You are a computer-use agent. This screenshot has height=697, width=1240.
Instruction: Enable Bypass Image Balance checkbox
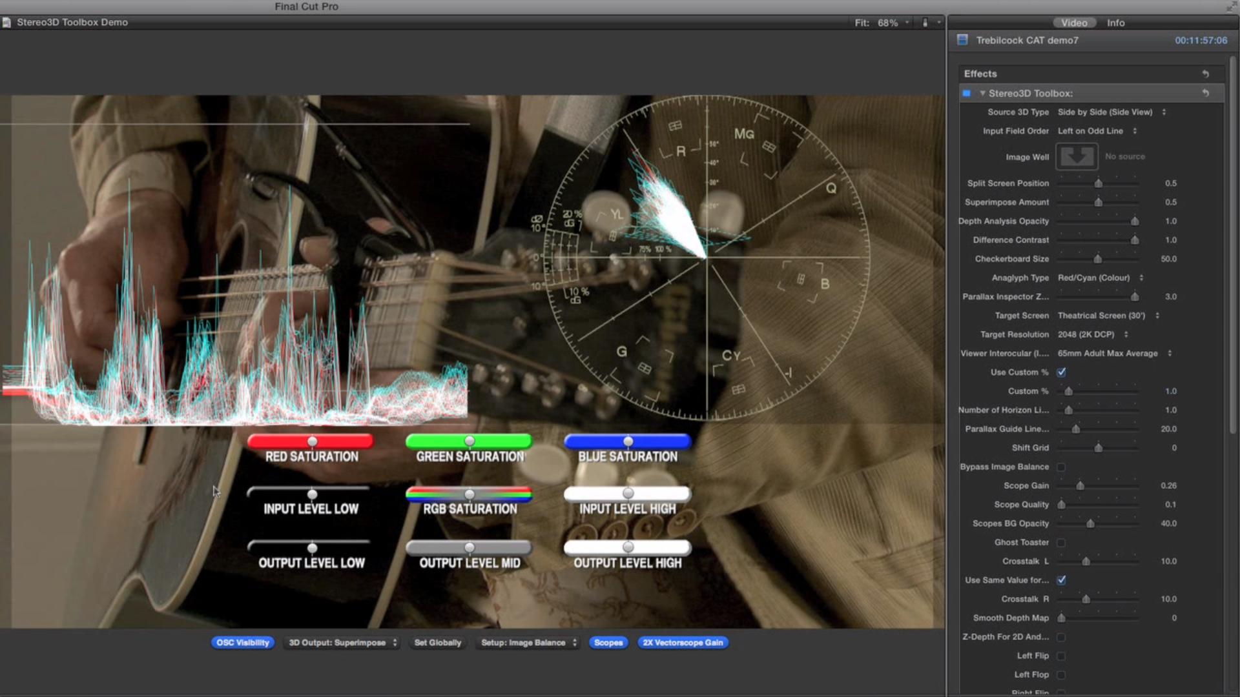[x=1061, y=467]
